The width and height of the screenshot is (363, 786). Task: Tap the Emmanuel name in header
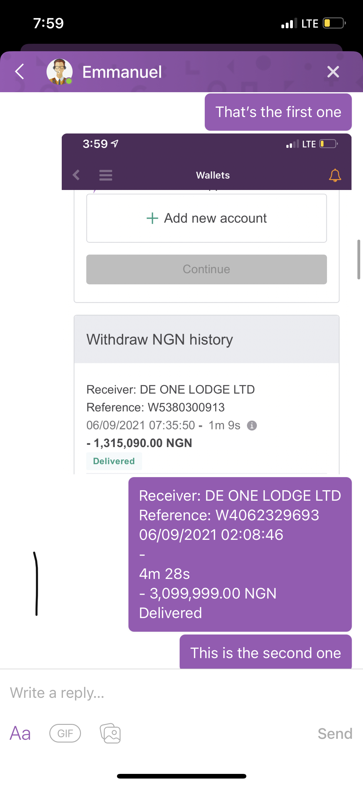click(122, 72)
